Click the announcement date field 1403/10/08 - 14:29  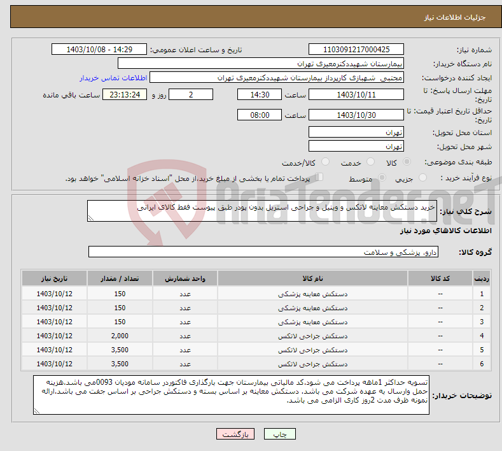tap(99, 49)
